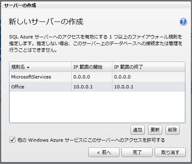192x164 pixels.
Task: Click MicrosoftServices end IP 0.0.0.0 cell
Action: click(x=148, y=77)
